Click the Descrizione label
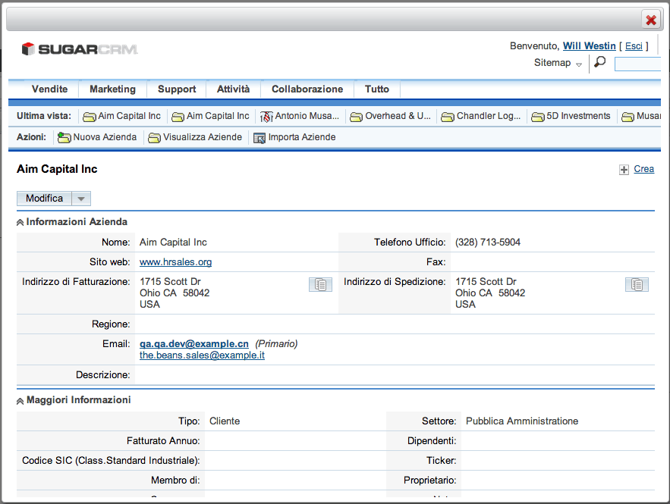Viewport: 670px width, 504px height. (103, 374)
